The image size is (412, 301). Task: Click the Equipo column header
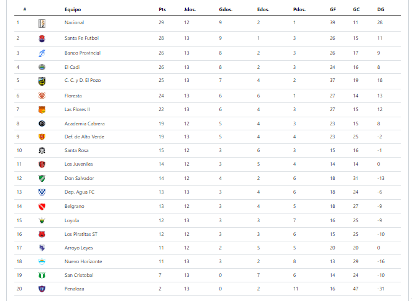(73, 9)
